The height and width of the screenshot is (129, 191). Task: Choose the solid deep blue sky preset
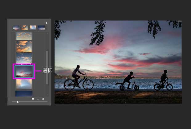tap(24, 94)
